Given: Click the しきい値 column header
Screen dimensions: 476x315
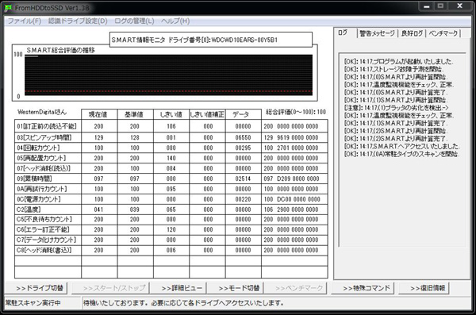Looking at the screenshot, I should pyautogui.click(x=171, y=114).
